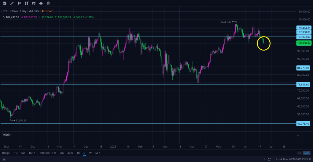Screen dimensions: 313x162
Task: Click the BTC ticker symbol
Action: (5, 11)
